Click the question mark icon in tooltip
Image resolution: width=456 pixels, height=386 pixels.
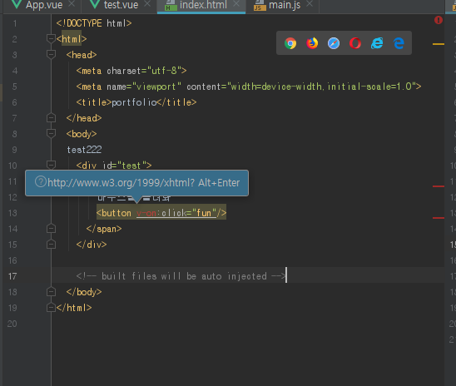[x=41, y=181]
